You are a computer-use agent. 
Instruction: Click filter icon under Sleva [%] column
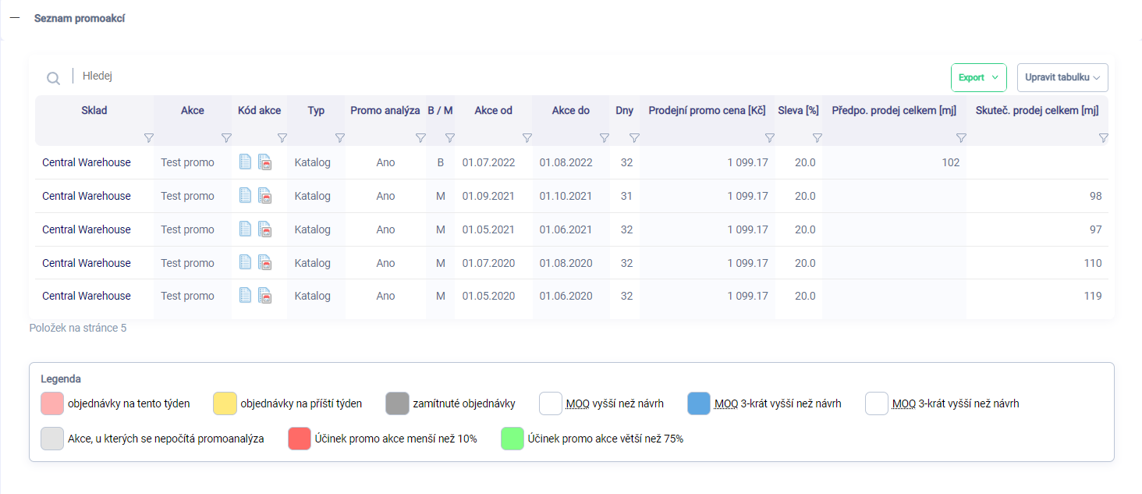(817, 138)
